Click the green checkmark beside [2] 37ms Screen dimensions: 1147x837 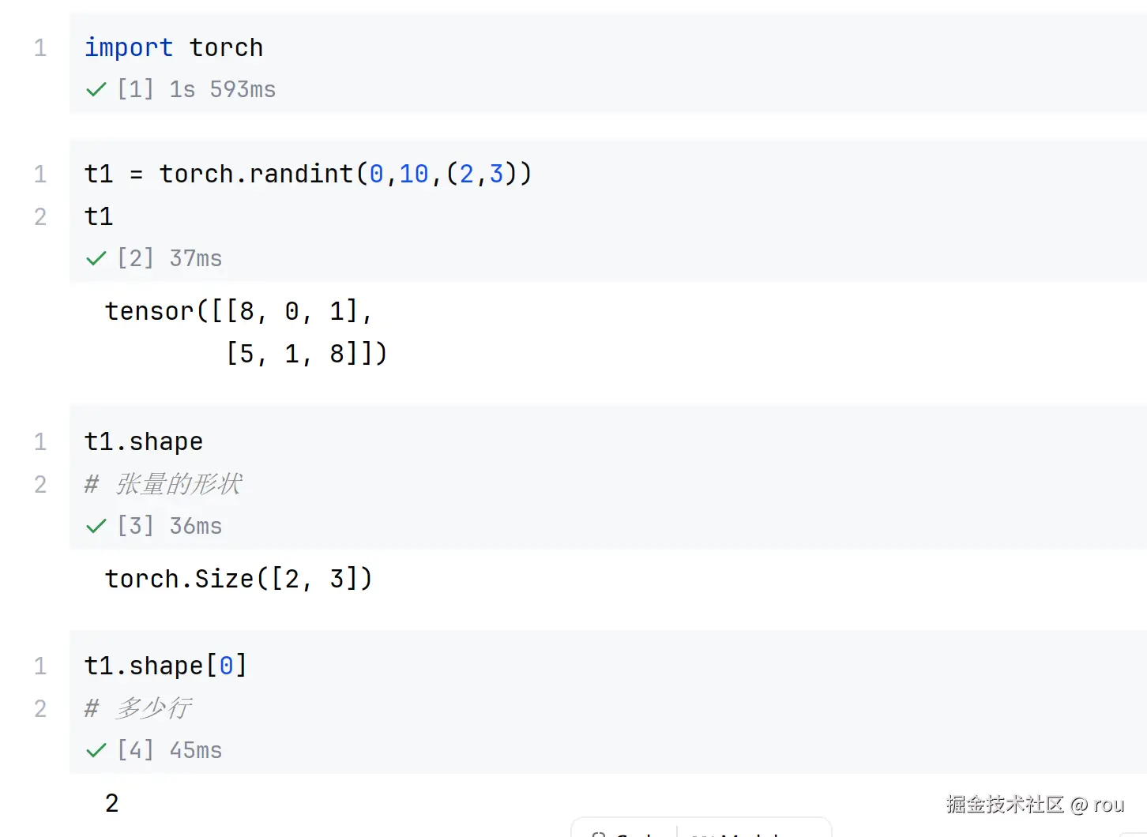point(96,259)
